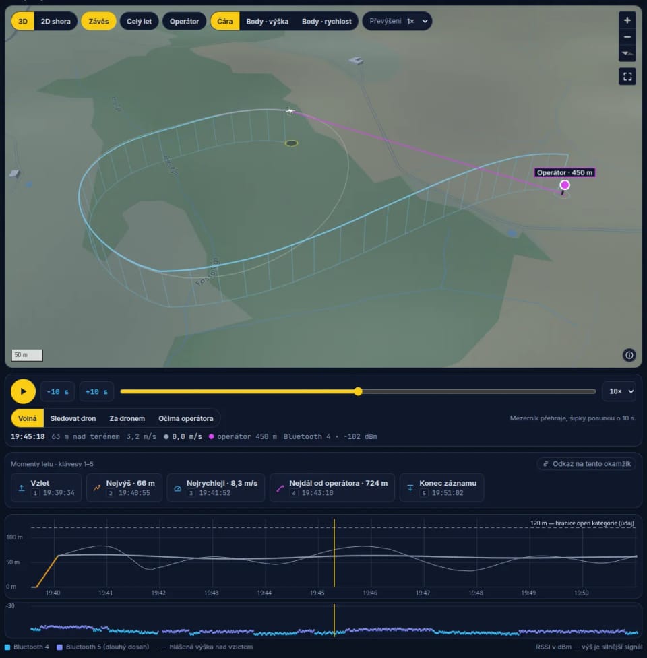Zoom out the map with minus icon
The height and width of the screenshot is (658, 647).
tap(627, 37)
